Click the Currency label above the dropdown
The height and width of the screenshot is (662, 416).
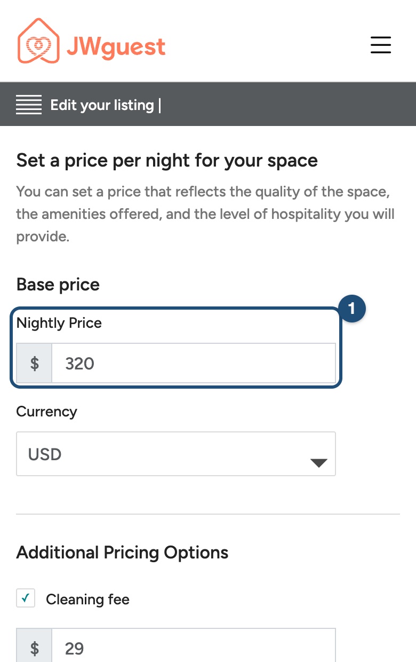click(47, 412)
